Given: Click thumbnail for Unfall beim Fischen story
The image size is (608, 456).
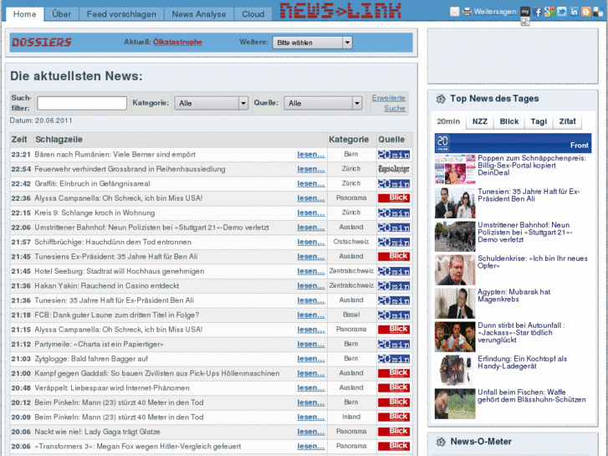Looking at the screenshot, I should tap(455, 403).
